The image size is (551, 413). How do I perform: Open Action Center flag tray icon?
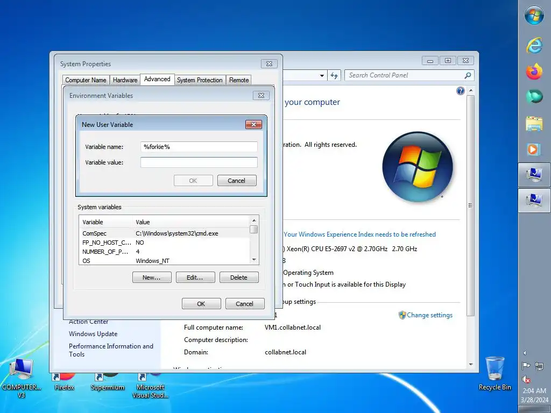coord(526,366)
